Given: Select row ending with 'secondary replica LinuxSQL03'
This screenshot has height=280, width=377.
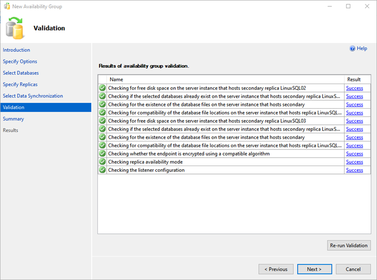Looking at the screenshot, I should point(235,121).
